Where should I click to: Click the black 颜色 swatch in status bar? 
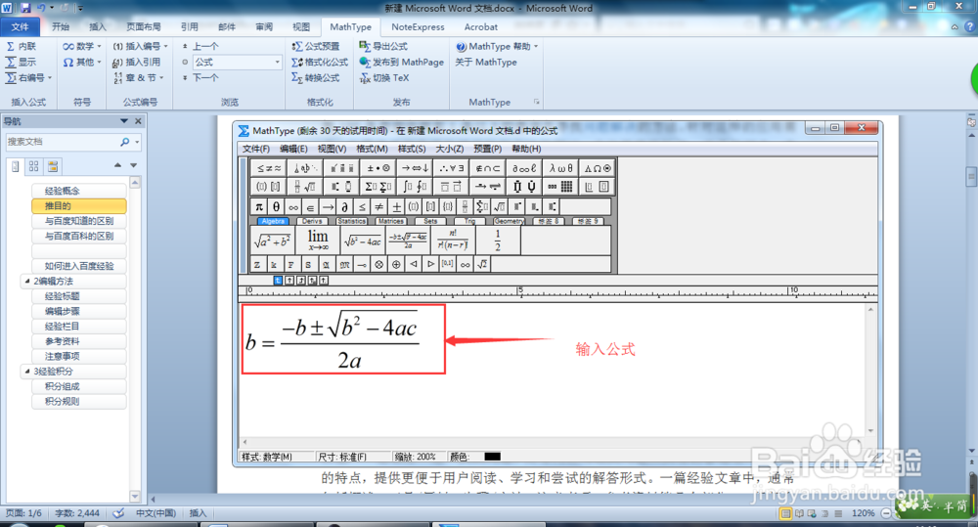(492, 457)
